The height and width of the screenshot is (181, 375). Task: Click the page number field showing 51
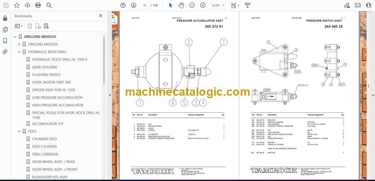(x=145, y=5)
